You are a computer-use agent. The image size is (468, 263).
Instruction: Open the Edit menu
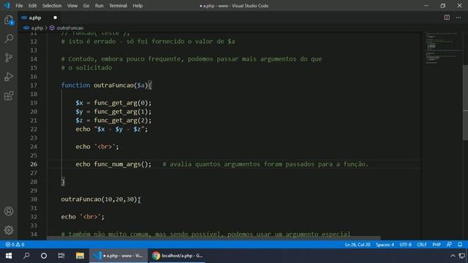click(32, 6)
